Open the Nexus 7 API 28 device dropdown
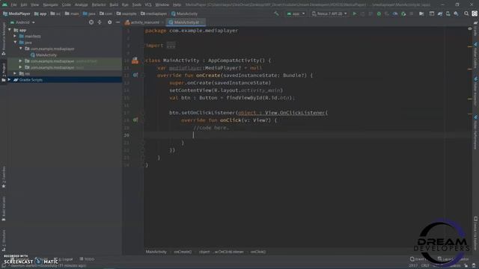Viewport: 479px width, 269px height. [329, 13]
